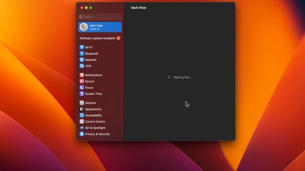This screenshot has width=305, height=171.
Task: Open the Focus moon icon
Action: tap(81, 87)
